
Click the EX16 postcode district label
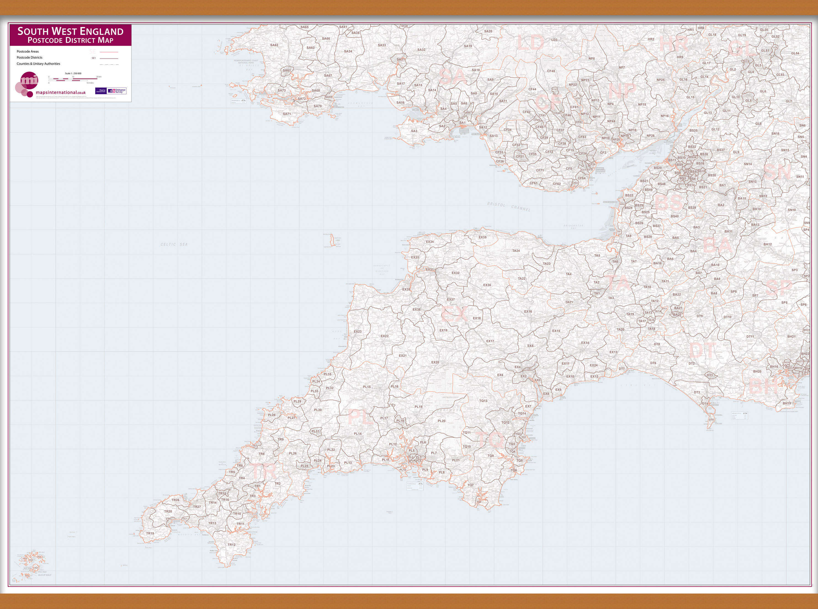click(528, 311)
